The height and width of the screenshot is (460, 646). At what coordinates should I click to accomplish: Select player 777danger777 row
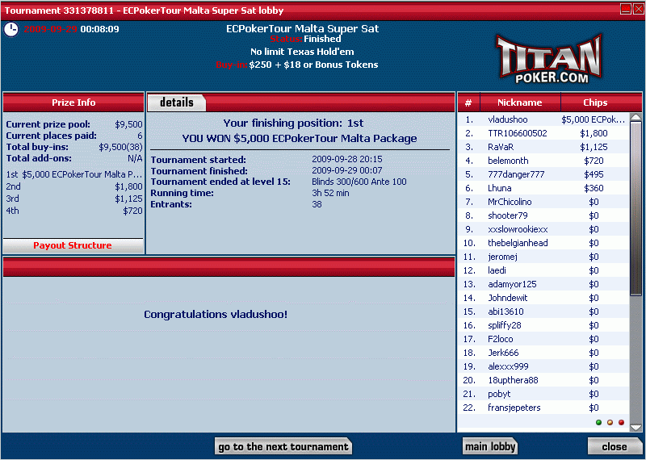click(x=543, y=174)
